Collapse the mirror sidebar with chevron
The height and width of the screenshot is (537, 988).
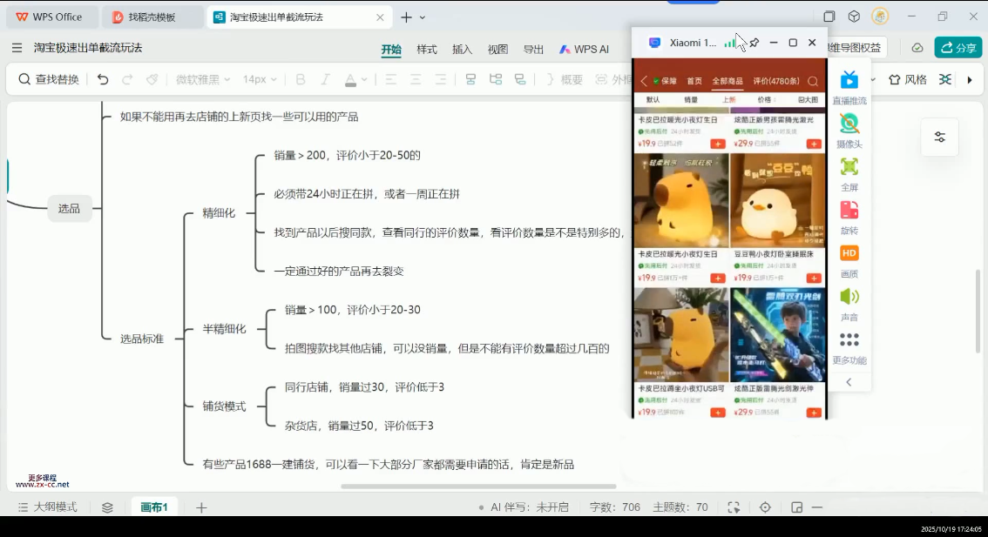tap(849, 380)
